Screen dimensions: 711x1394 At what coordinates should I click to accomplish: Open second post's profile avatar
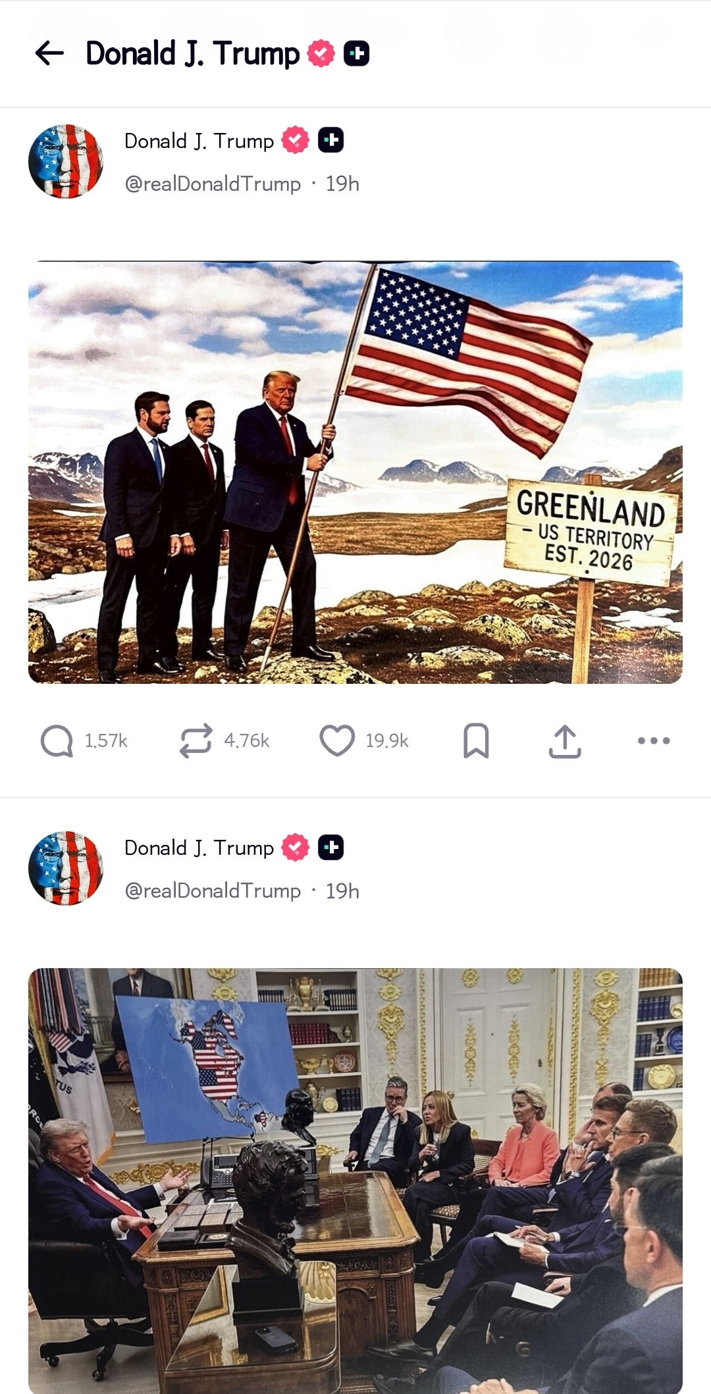[x=66, y=868]
